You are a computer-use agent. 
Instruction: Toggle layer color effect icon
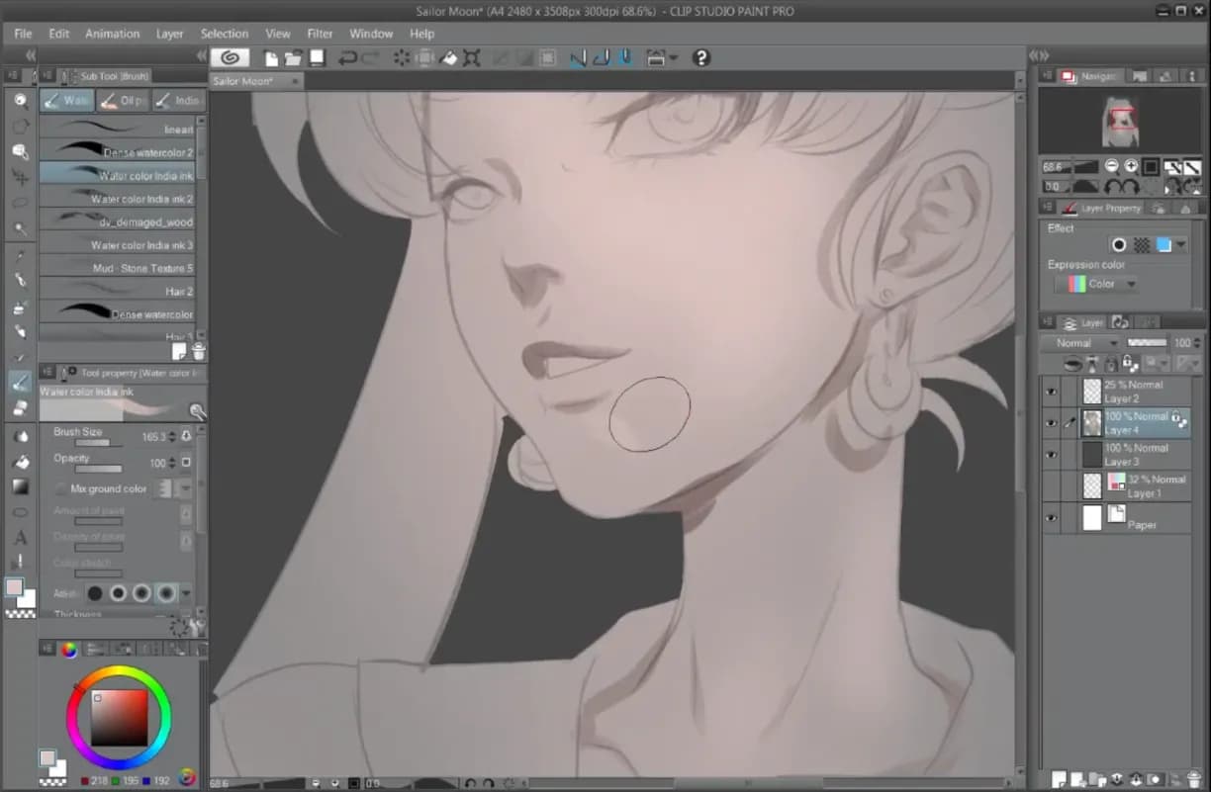tap(1164, 245)
